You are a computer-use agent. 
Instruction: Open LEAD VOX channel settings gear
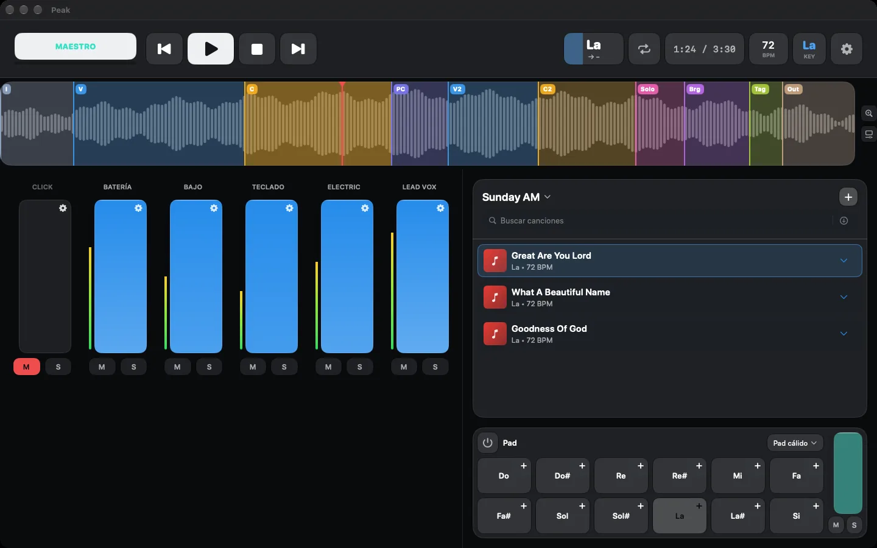440,208
